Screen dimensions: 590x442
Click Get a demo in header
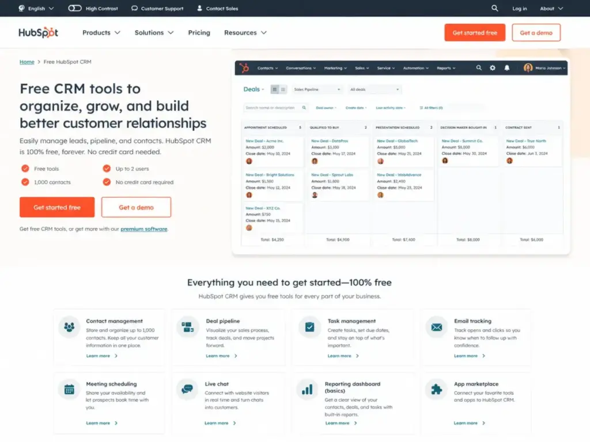coord(536,33)
